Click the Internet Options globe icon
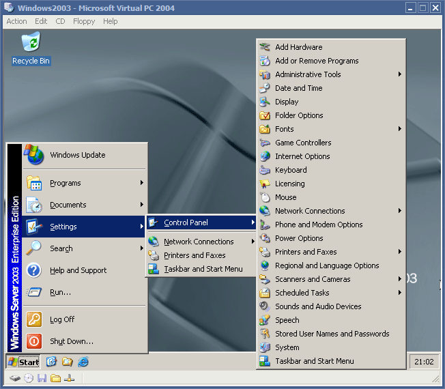Screen dimensions: 445x389 pos(265,156)
